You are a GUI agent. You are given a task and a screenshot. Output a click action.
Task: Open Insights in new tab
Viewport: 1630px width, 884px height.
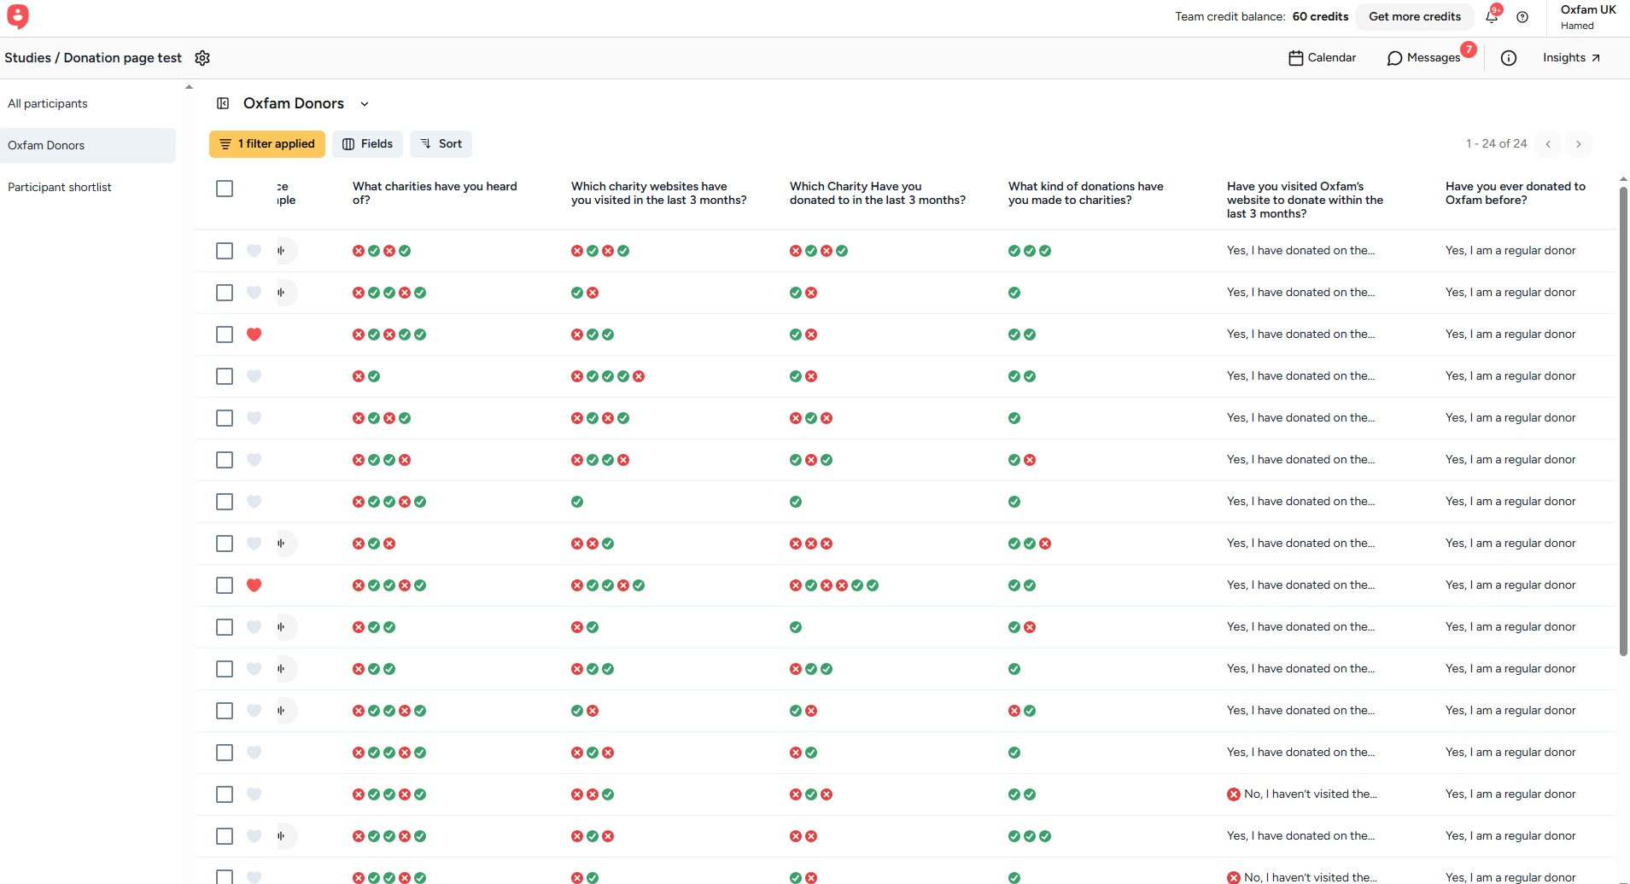(x=1572, y=58)
